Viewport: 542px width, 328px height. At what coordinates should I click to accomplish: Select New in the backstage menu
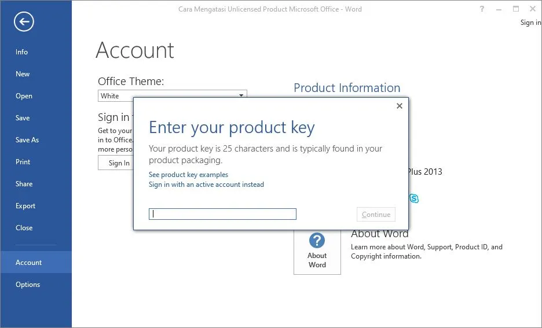coord(23,74)
